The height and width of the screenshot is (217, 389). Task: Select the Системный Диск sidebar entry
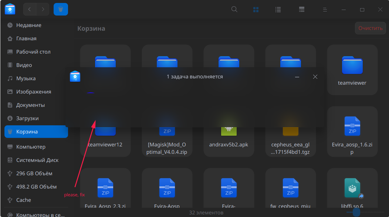[x=36, y=160]
